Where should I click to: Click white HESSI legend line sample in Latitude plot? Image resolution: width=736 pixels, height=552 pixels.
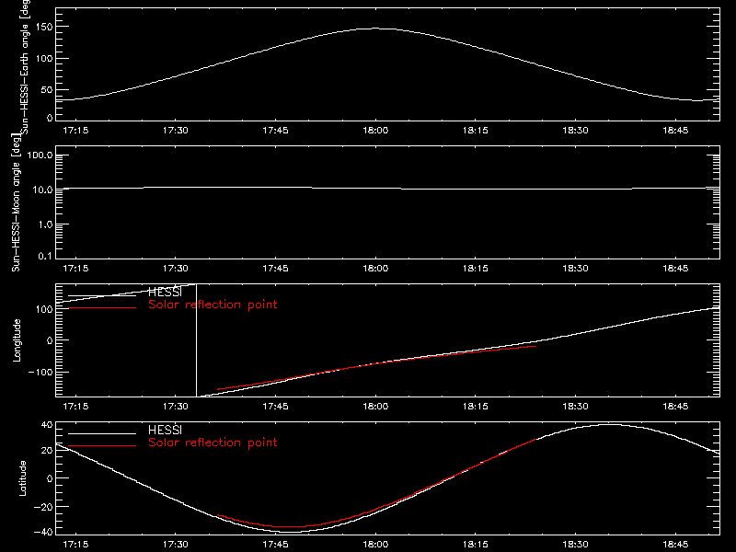click(x=102, y=433)
